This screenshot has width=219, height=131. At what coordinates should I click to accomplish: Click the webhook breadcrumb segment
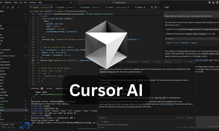(x=48, y=11)
